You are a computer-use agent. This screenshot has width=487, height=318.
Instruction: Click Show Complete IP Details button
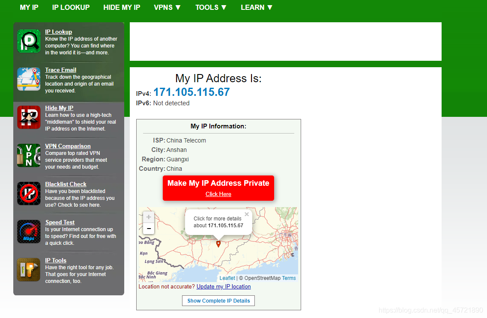pos(218,300)
